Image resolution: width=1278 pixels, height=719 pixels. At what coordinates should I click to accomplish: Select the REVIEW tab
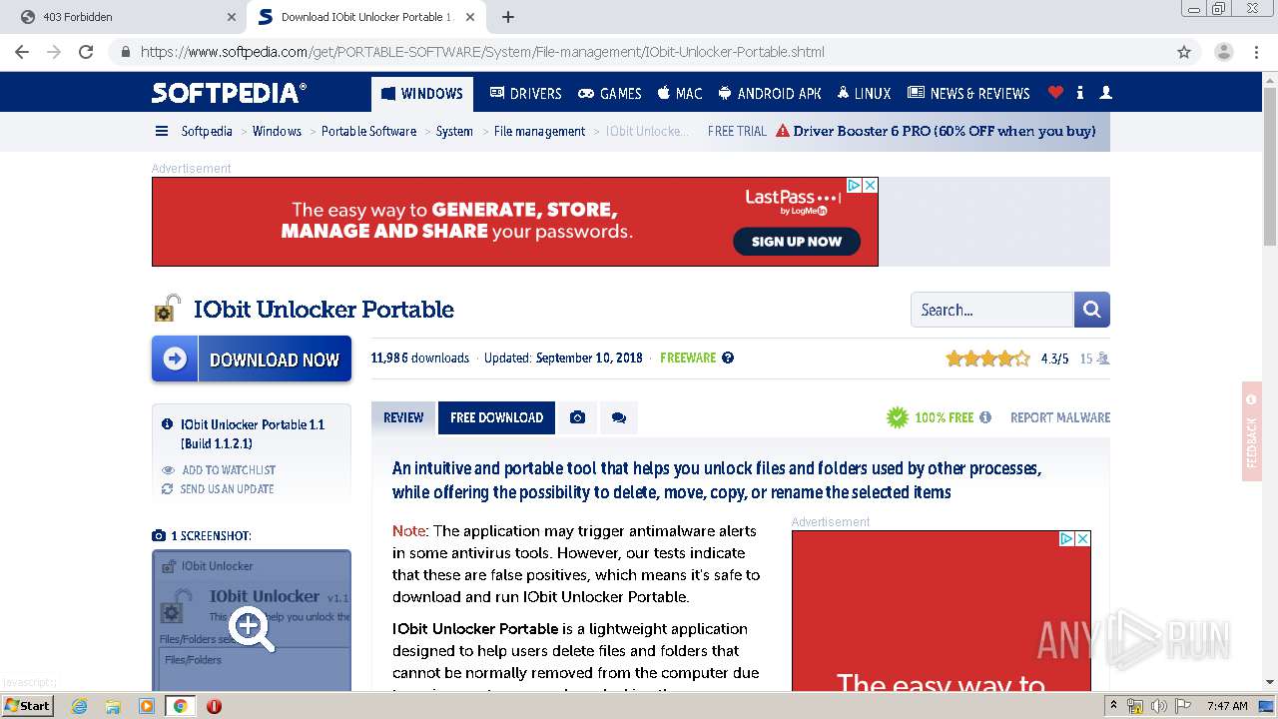click(x=403, y=417)
